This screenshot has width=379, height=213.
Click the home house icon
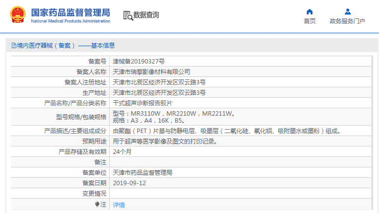click(x=310, y=11)
